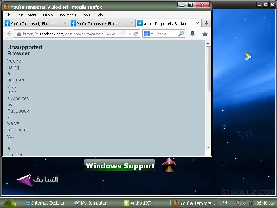
Task: Open the Bookmarks menu
Action: point(67,15)
